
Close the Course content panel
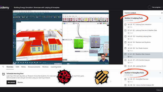point(162,13)
